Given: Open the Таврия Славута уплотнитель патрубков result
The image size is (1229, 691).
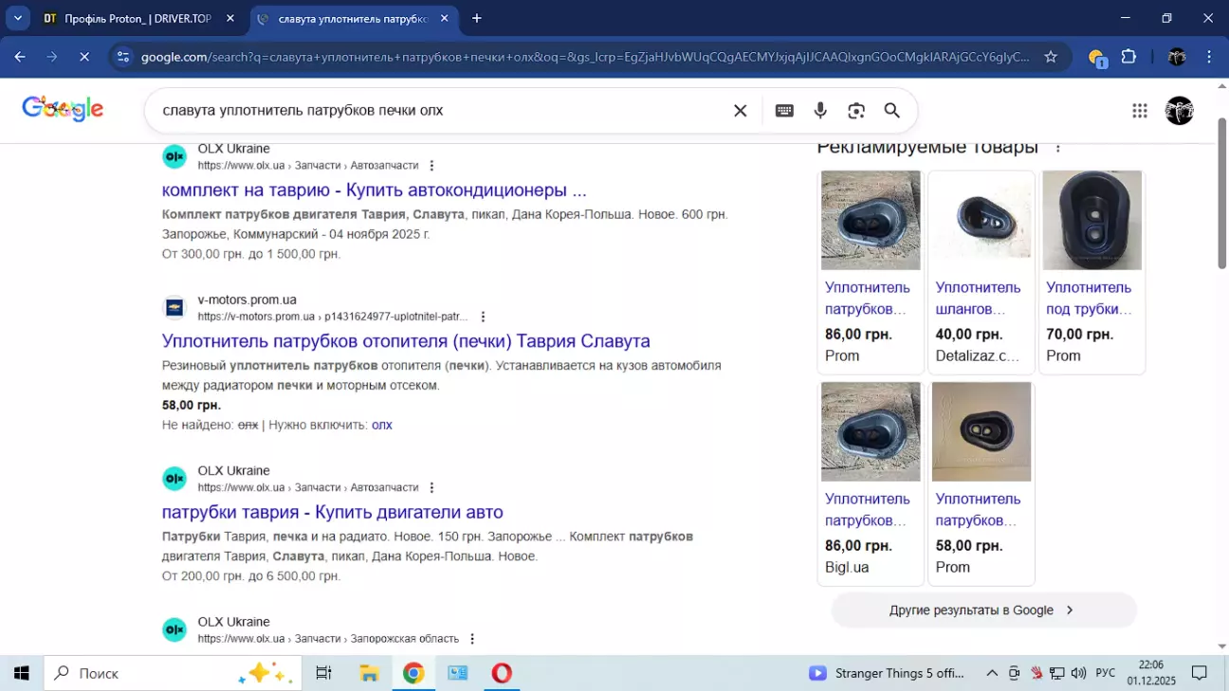Looking at the screenshot, I should tap(406, 341).
